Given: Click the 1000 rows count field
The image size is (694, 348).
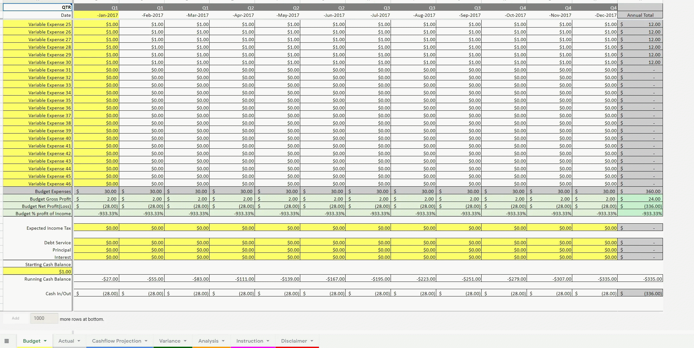Looking at the screenshot, I should [44, 318].
